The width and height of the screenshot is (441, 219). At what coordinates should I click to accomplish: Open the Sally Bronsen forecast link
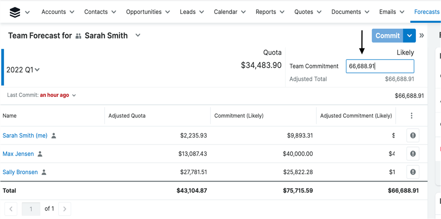click(20, 172)
